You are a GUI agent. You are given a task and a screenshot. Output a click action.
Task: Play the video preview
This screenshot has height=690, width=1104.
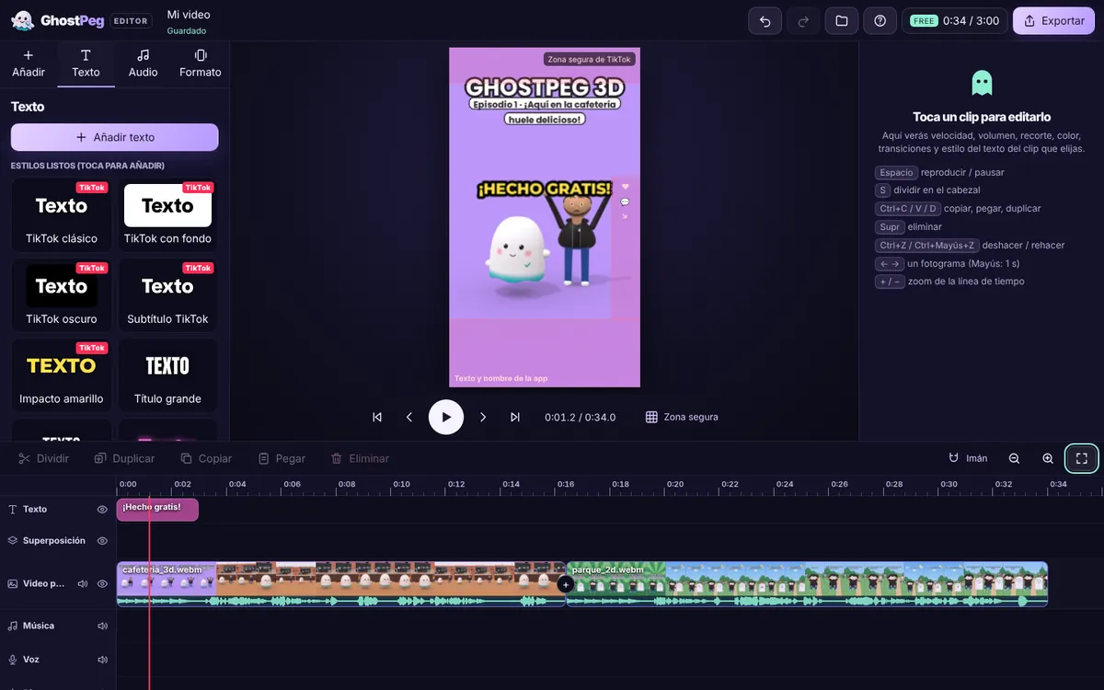coord(446,417)
